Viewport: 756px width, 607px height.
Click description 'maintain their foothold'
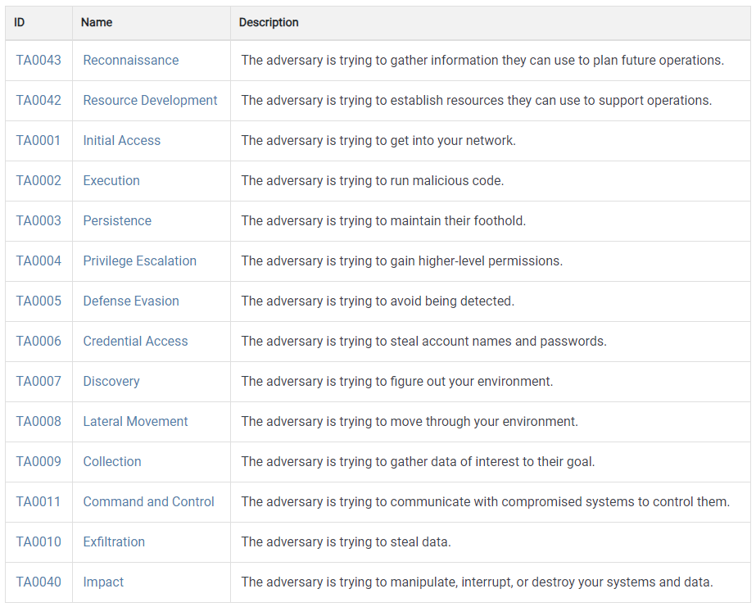[458, 220]
